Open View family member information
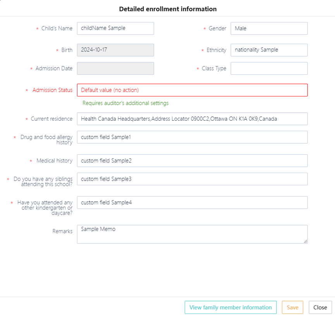The height and width of the screenshot is (315, 335). tap(230, 307)
